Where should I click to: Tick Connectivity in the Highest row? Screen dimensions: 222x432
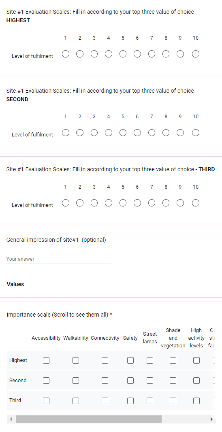105,360
